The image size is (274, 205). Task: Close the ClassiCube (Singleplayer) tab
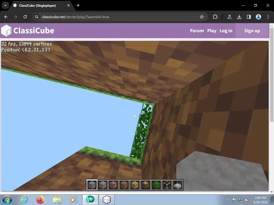click(x=68, y=5)
